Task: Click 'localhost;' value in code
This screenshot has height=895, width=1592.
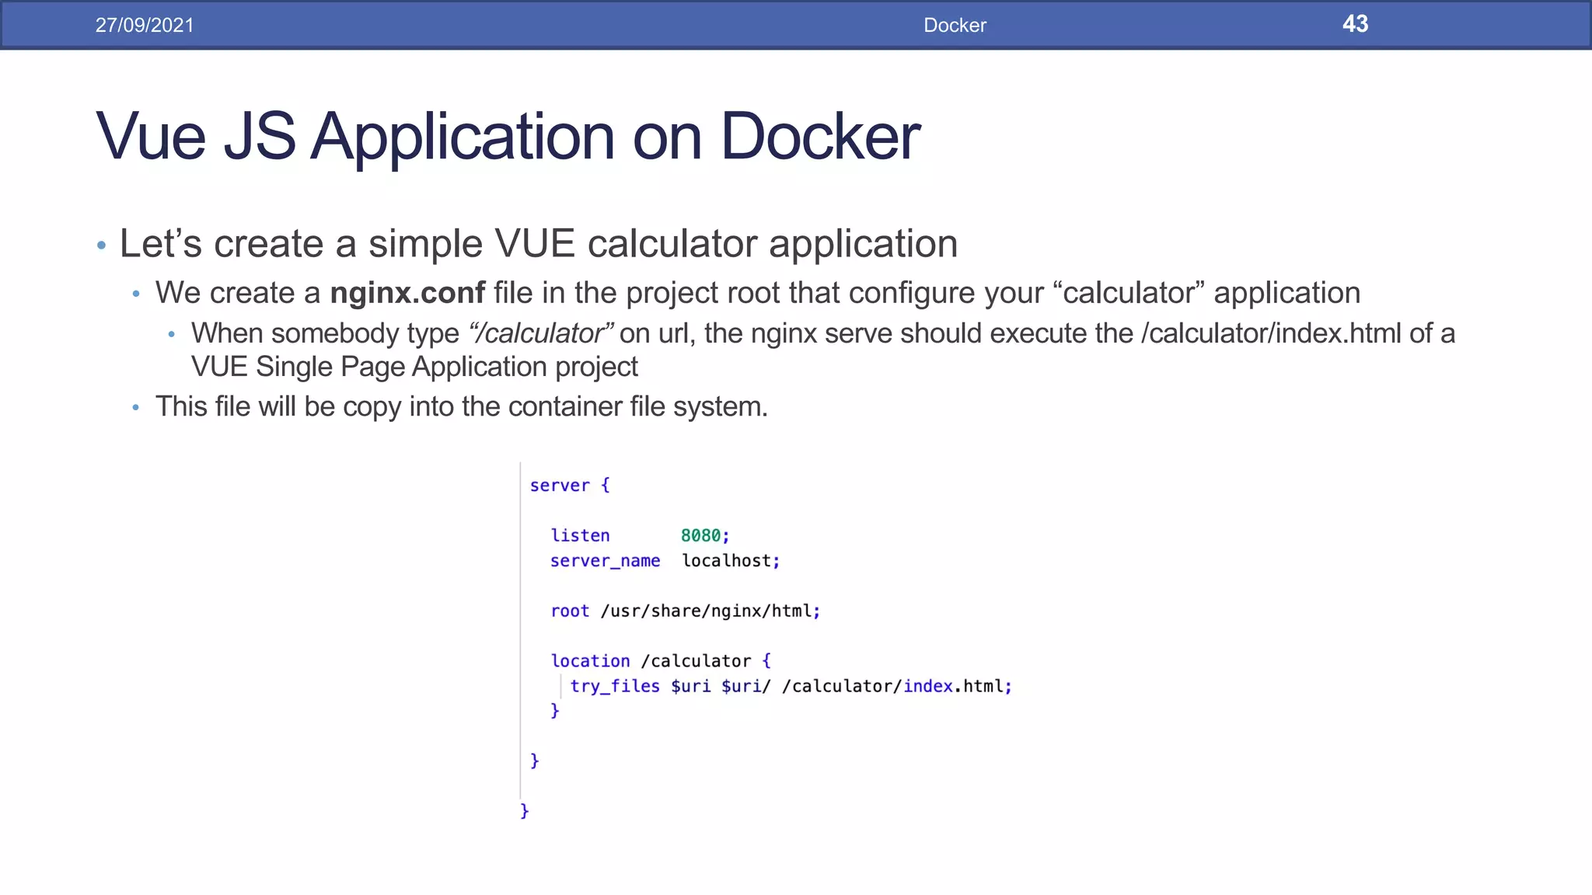Action: (730, 561)
